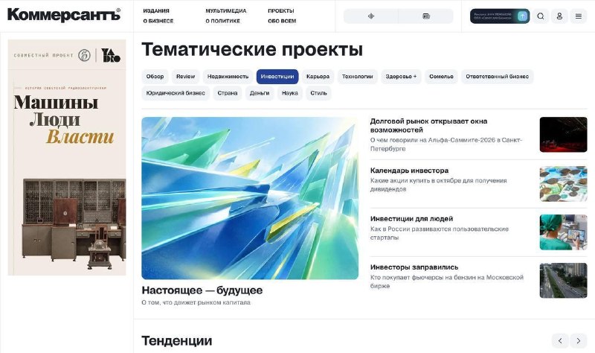Open the medical thumbnail for Инвестиции для людей
Image resolution: width=595 pixels, height=353 pixels.
point(563,232)
